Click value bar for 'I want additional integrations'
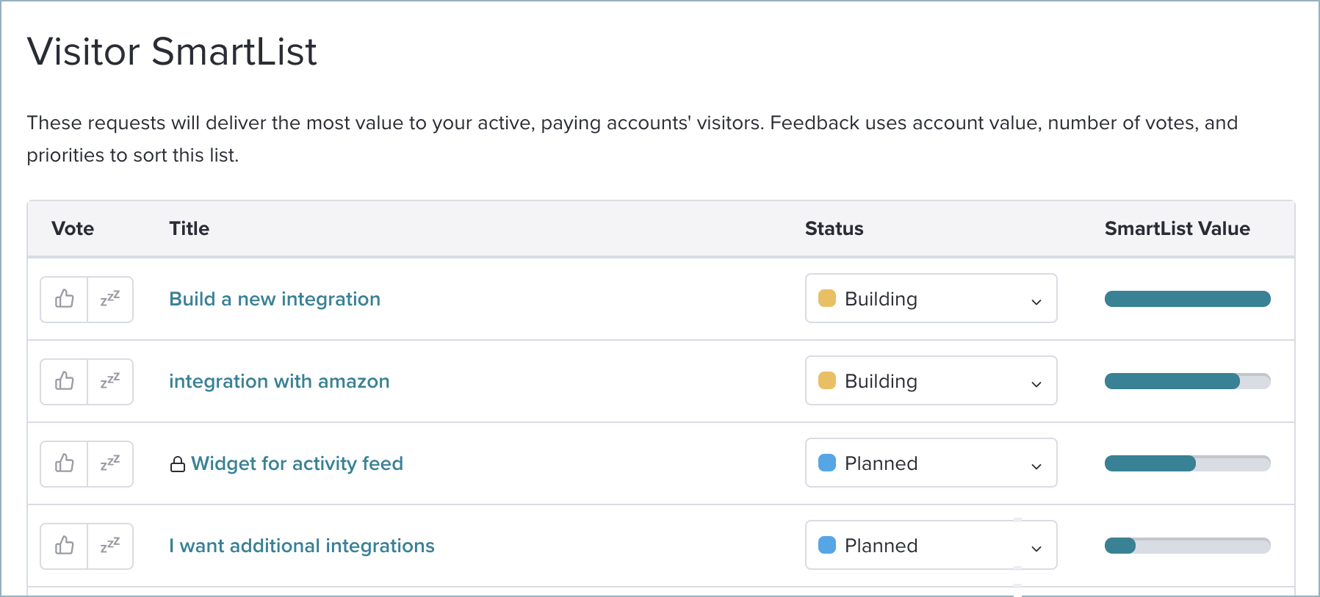Image resolution: width=1320 pixels, height=597 pixels. 1187,546
